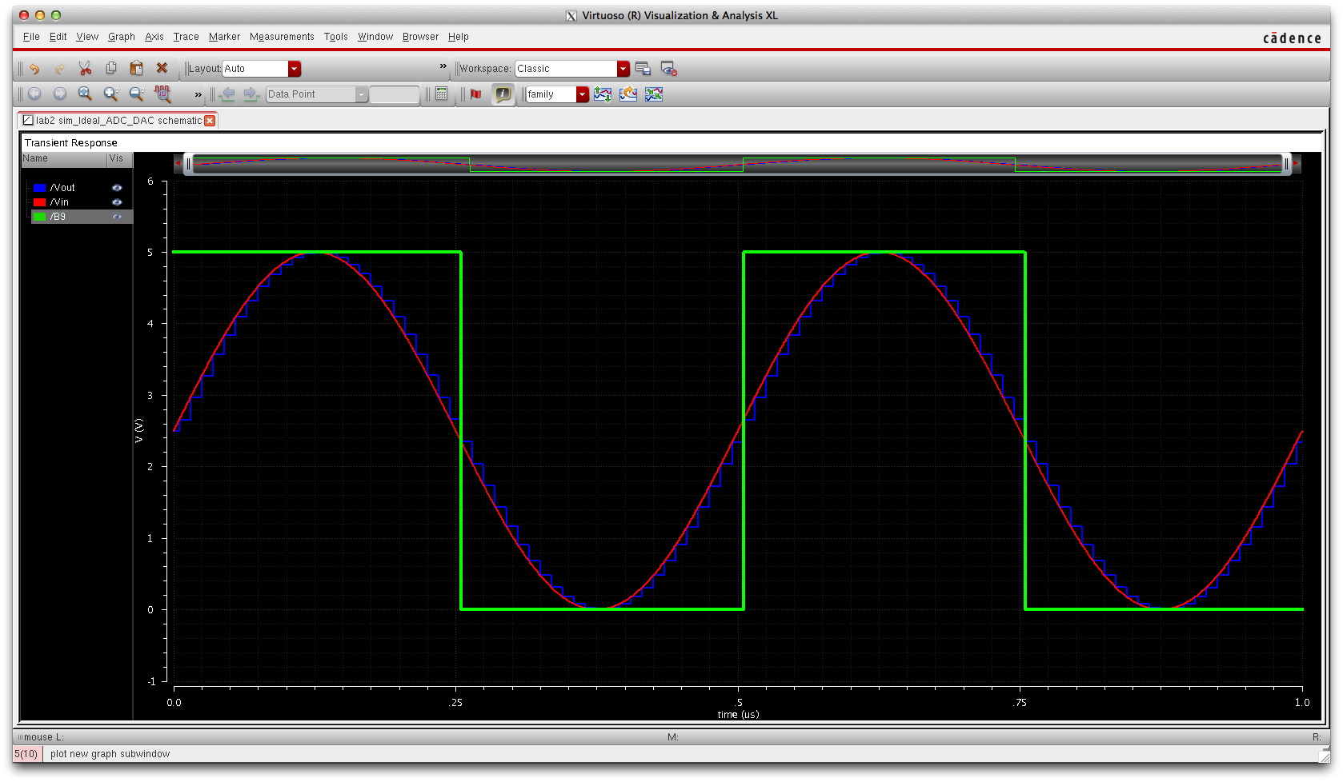Click the green /B9 color swatch
The width and height of the screenshot is (1343, 782).
39,217
